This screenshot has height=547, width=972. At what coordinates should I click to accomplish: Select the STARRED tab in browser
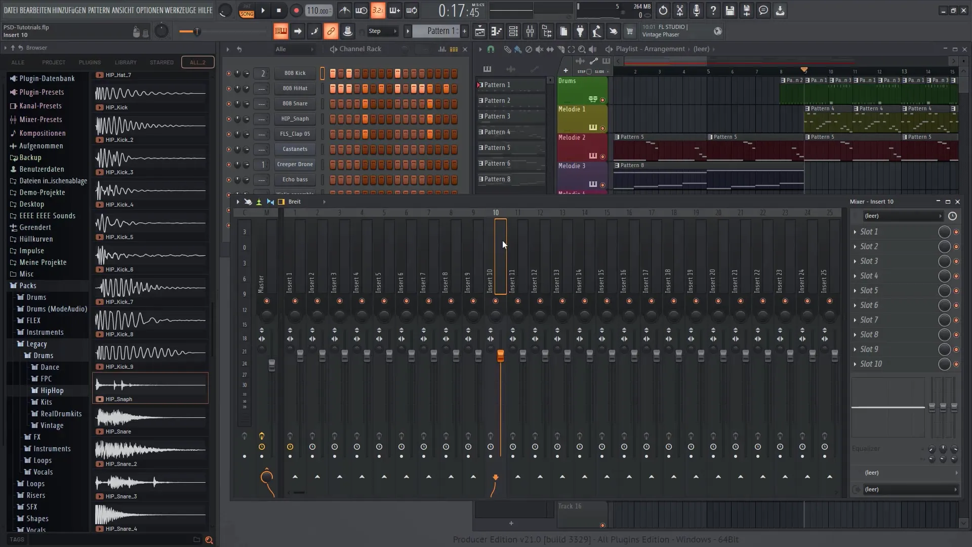(x=161, y=62)
